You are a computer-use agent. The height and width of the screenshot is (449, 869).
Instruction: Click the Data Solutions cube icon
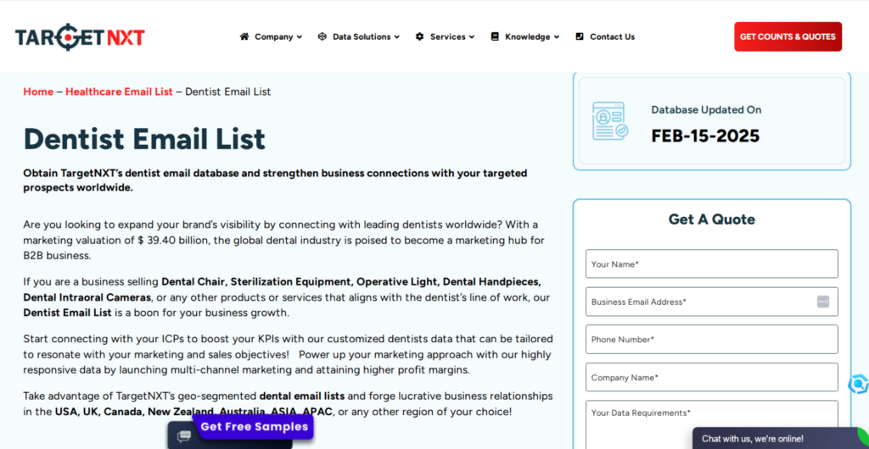pos(322,36)
